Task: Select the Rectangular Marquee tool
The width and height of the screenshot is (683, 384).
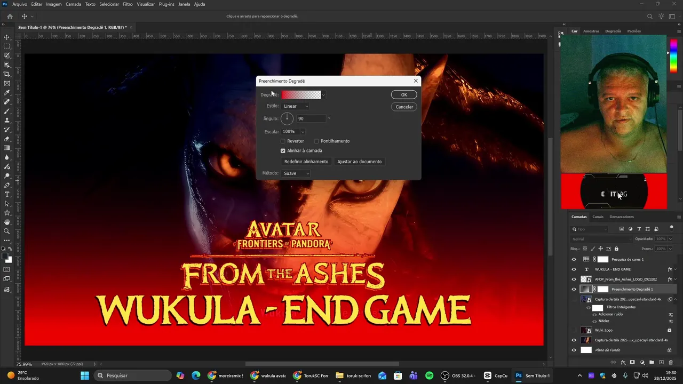Action: (7, 46)
